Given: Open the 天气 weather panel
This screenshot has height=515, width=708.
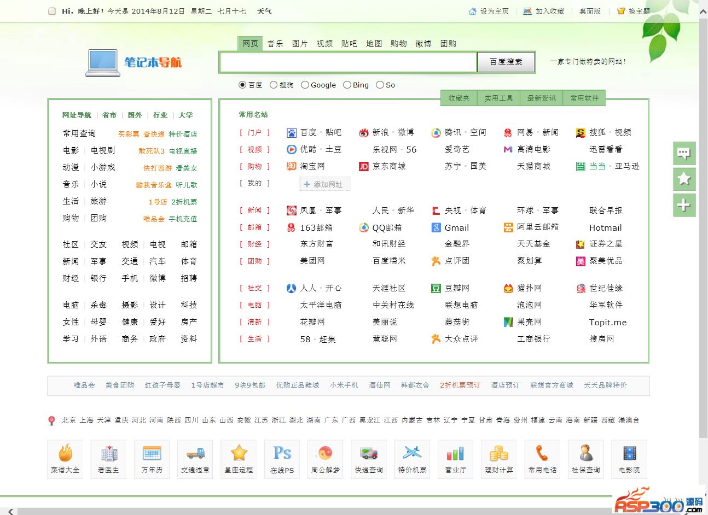Looking at the screenshot, I should click(264, 11).
